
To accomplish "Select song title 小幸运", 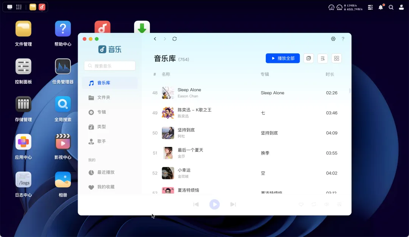I will tap(184, 170).
